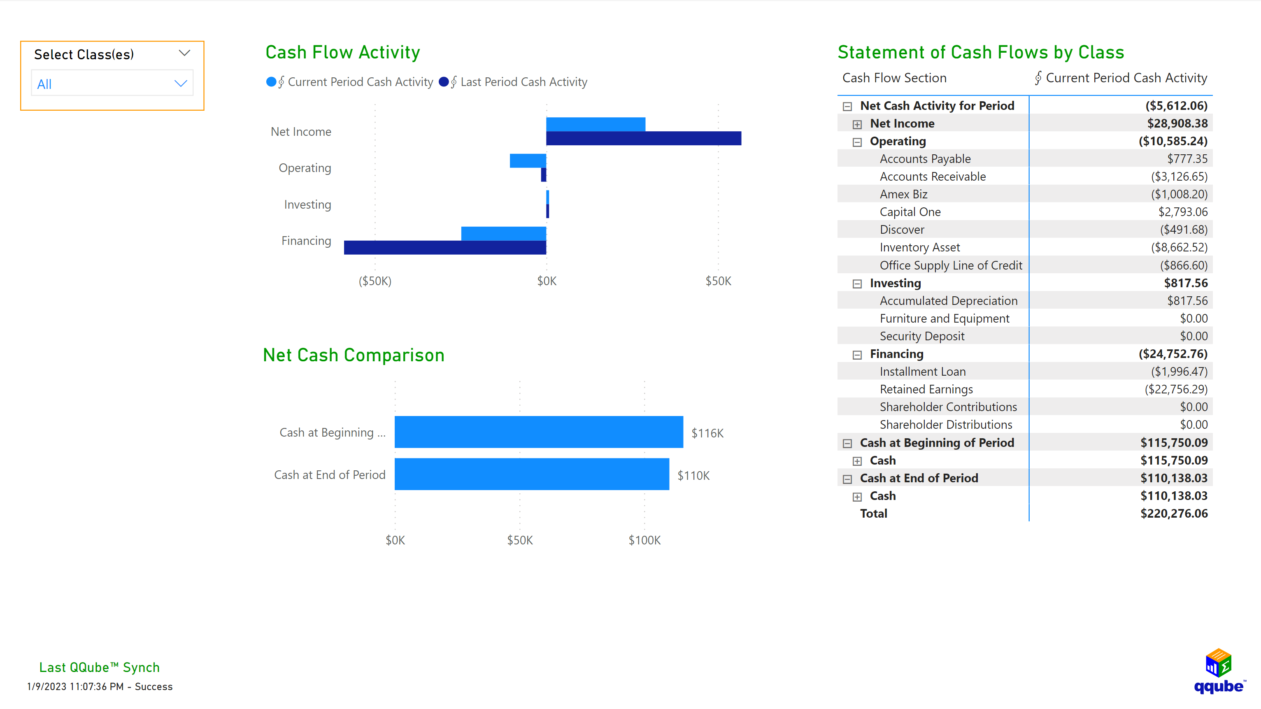Click the fx icon beside Current Period Cash Activity header
This screenshot has width=1261, height=709.
click(x=1038, y=78)
